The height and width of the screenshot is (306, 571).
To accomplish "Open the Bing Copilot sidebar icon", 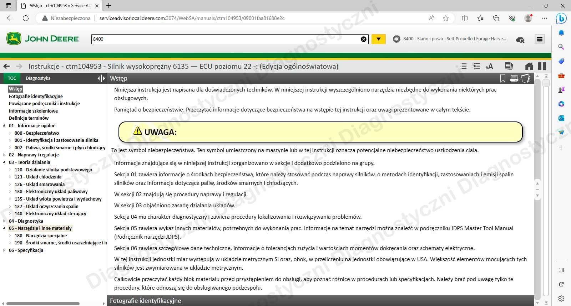I will click(x=561, y=18).
